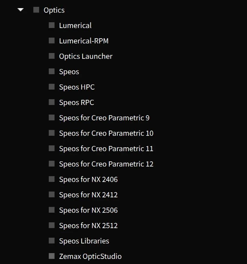Select the Speos RPC label

[x=77, y=102]
